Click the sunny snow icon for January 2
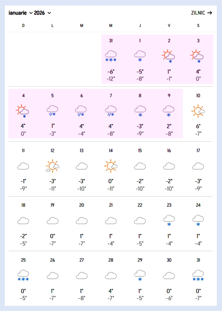 pos(169,56)
